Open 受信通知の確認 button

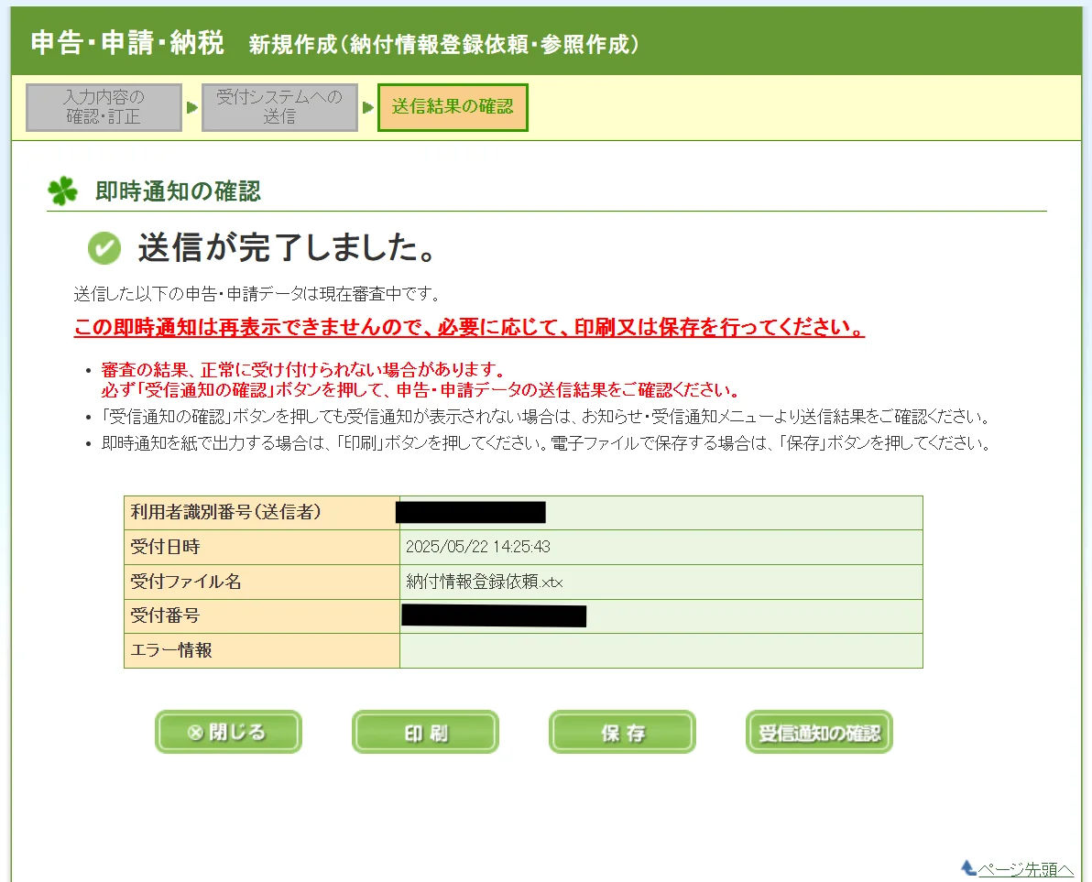coord(819,732)
